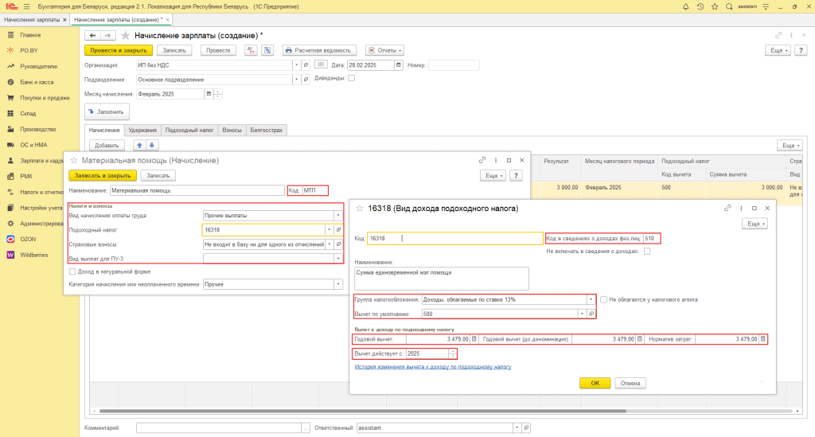Expand Подоходный налог dropdown arrow
This screenshot has width=815, height=437.
click(329, 230)
